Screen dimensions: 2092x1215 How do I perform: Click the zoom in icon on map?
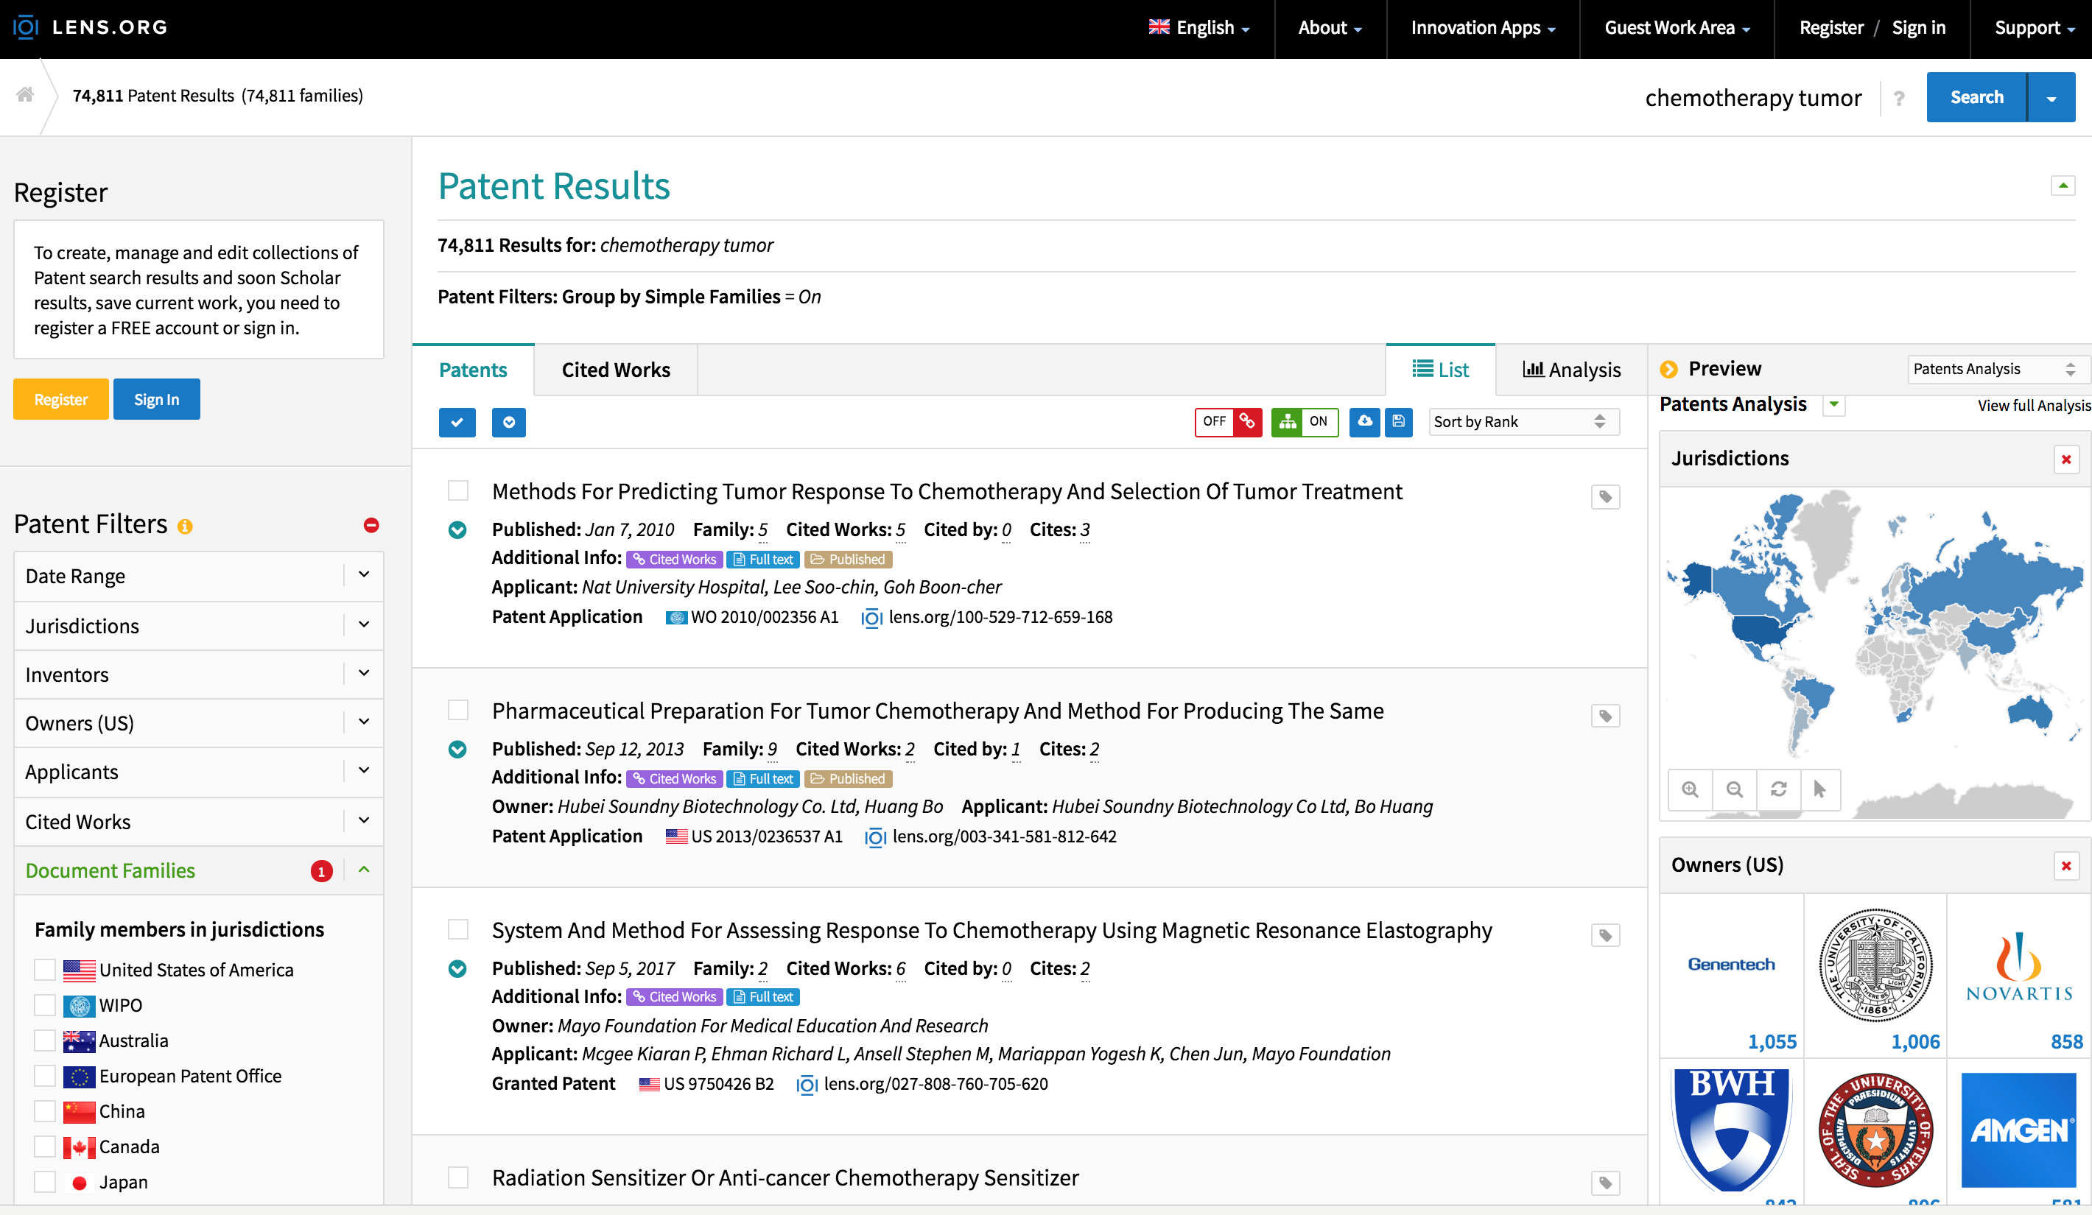click(1689, 789)
